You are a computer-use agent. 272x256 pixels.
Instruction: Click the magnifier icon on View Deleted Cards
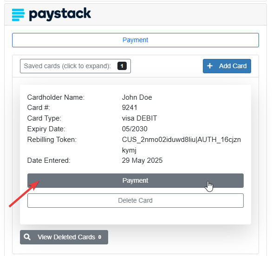[27, 237]
